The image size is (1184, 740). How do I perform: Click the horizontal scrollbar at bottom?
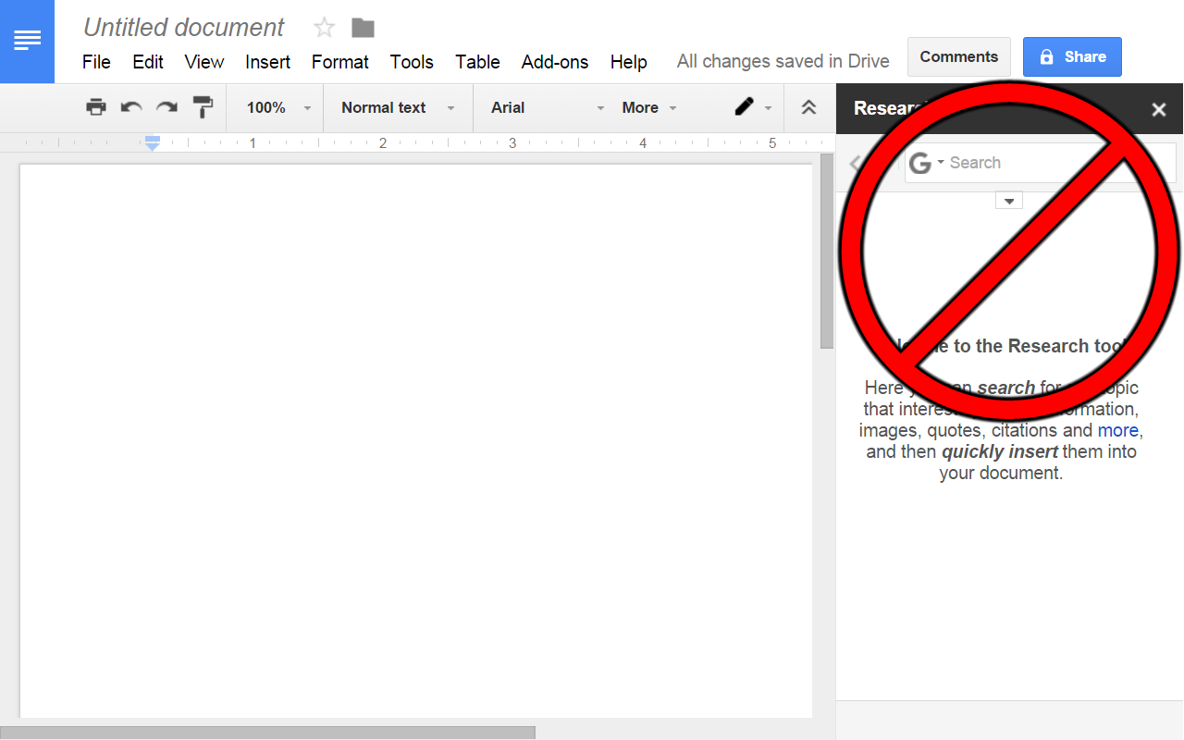pyautogui.click(x=267, y=733)
